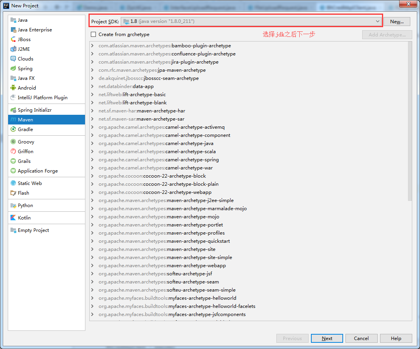Expand confluence-plugin-archetype entry

click(92, 54)
